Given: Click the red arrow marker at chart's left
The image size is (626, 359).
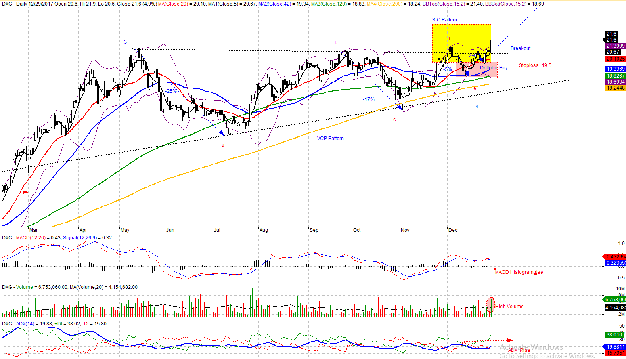Looking at the screenshot, I should click(25, 192).
